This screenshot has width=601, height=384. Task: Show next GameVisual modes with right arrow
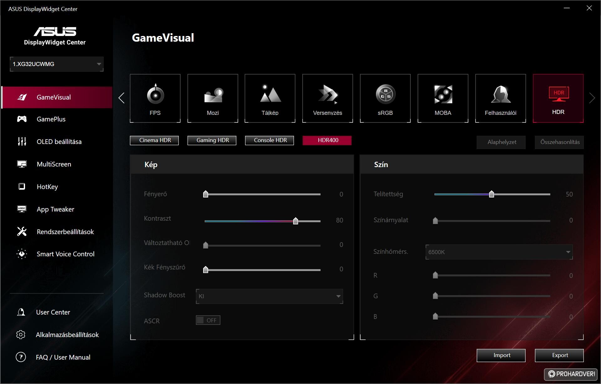(x=592, y=98)
